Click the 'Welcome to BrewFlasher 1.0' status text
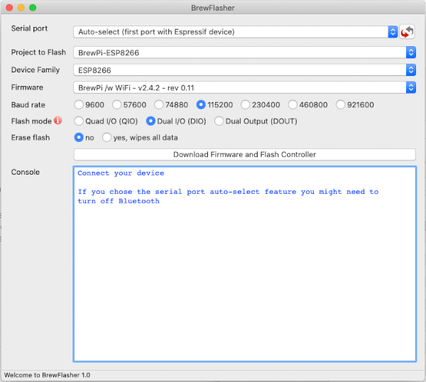 (x=47, y=375)
